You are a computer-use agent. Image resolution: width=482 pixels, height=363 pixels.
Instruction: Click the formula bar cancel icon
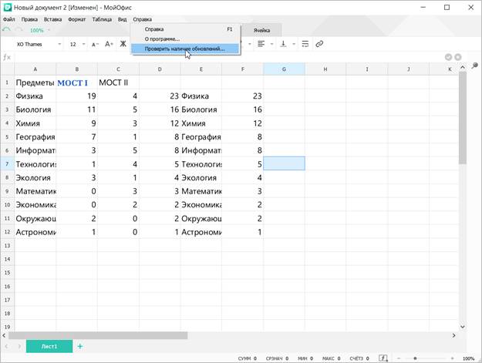[x=448, y=57]
